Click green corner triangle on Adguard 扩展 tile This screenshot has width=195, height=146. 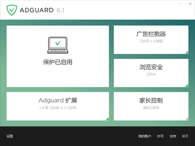[x=107, y=119]
